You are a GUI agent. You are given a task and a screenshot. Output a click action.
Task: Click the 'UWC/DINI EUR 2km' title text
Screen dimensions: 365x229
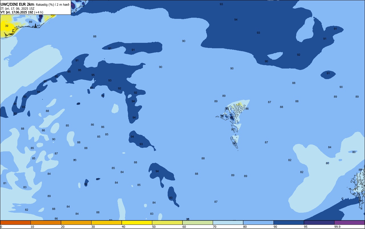click(17, 4)
